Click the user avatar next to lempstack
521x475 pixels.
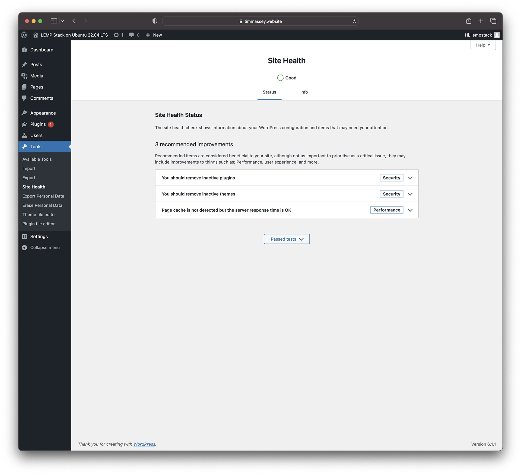click(x=497, y=35)
